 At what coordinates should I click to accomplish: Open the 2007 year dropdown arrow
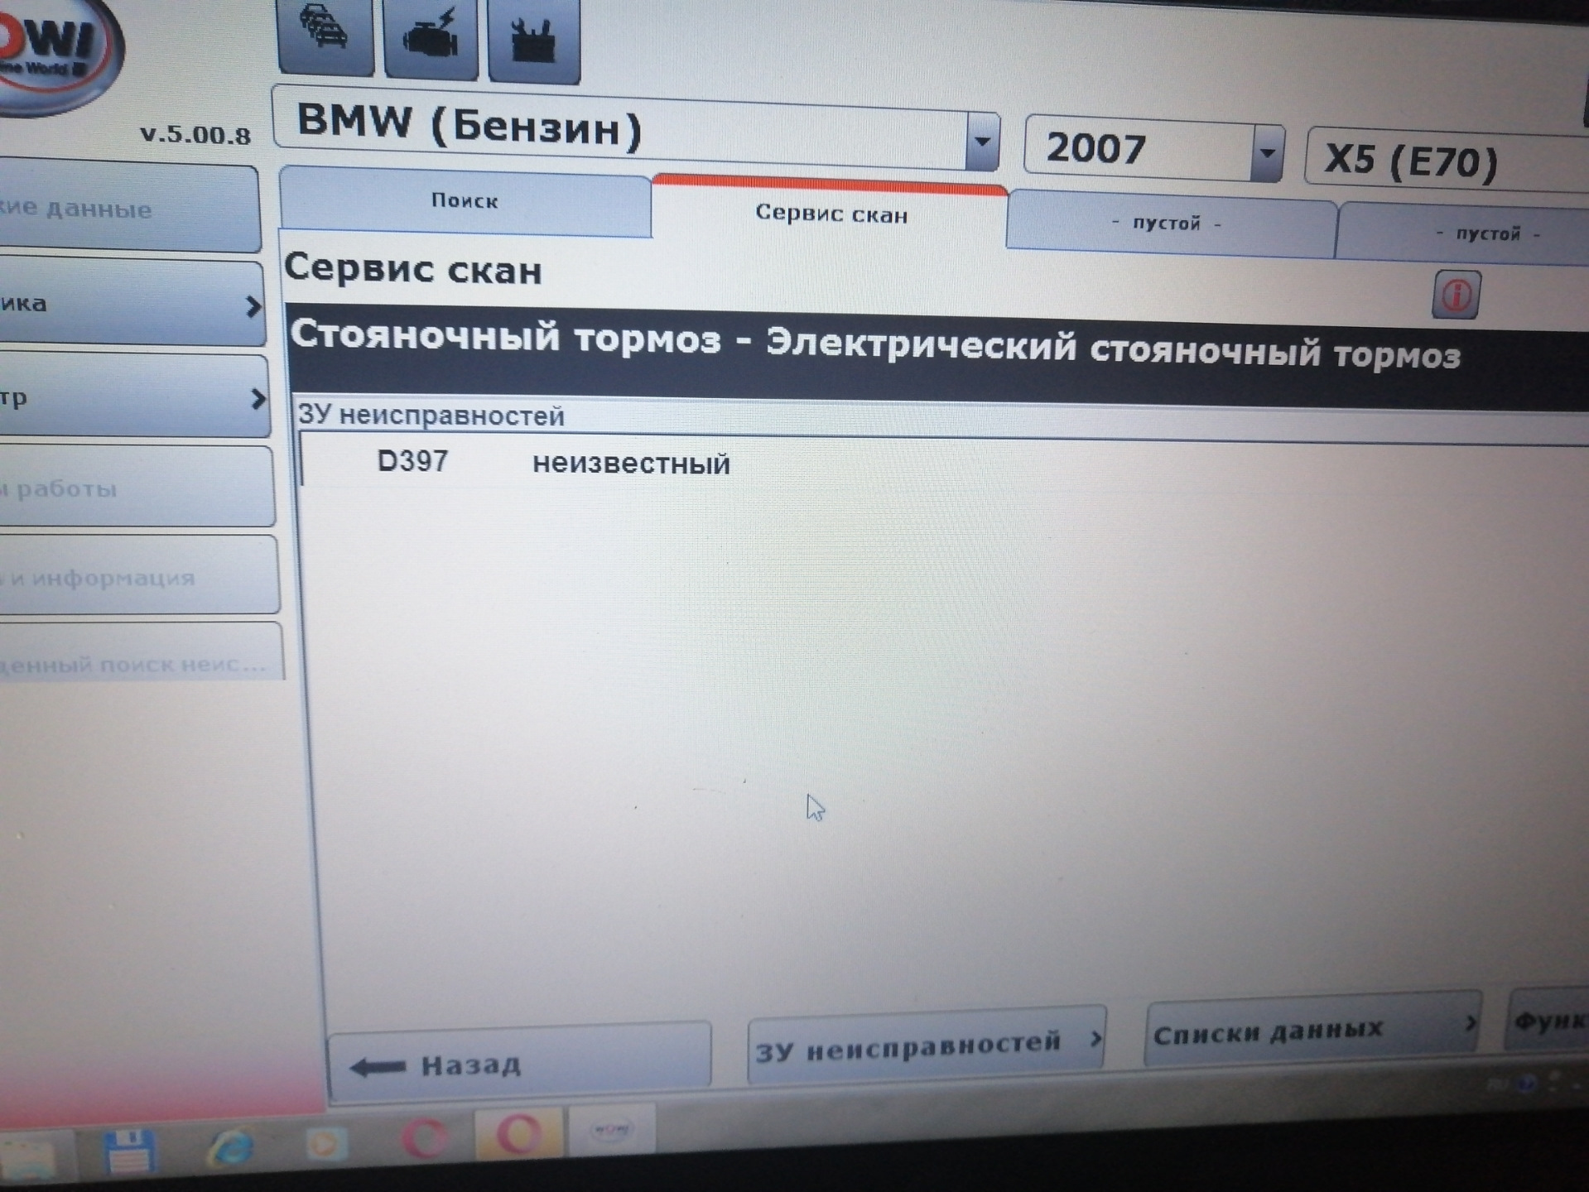tap(1266, 153)
